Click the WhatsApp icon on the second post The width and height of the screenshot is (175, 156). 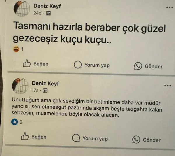[x=136, y=139]
